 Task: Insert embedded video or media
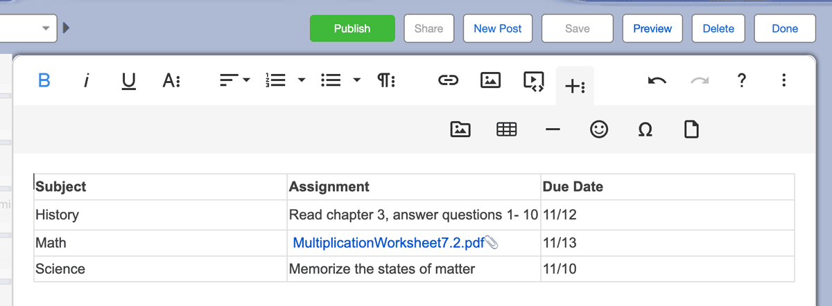(533, 82)
